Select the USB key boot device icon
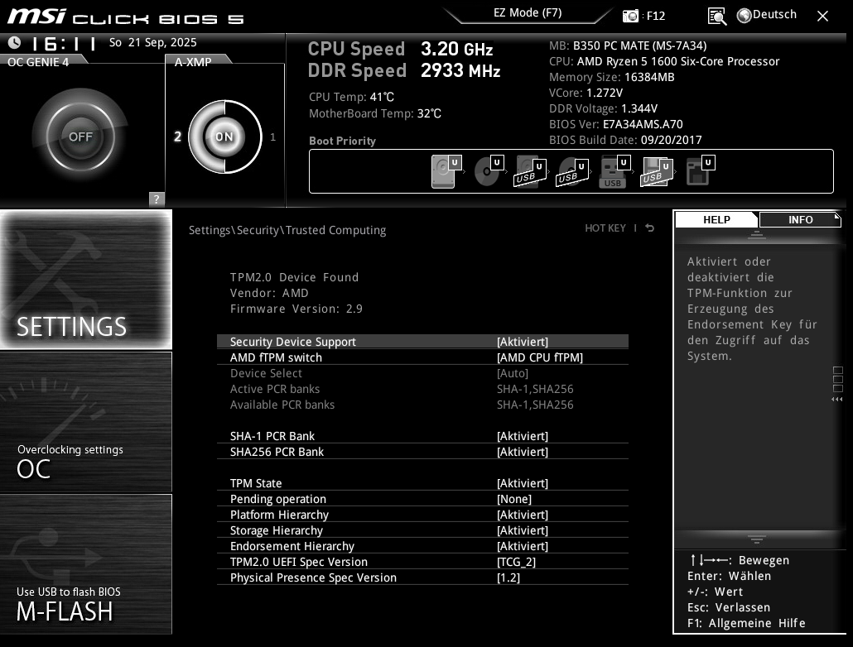The image size is (853, 647). [614, 170]
